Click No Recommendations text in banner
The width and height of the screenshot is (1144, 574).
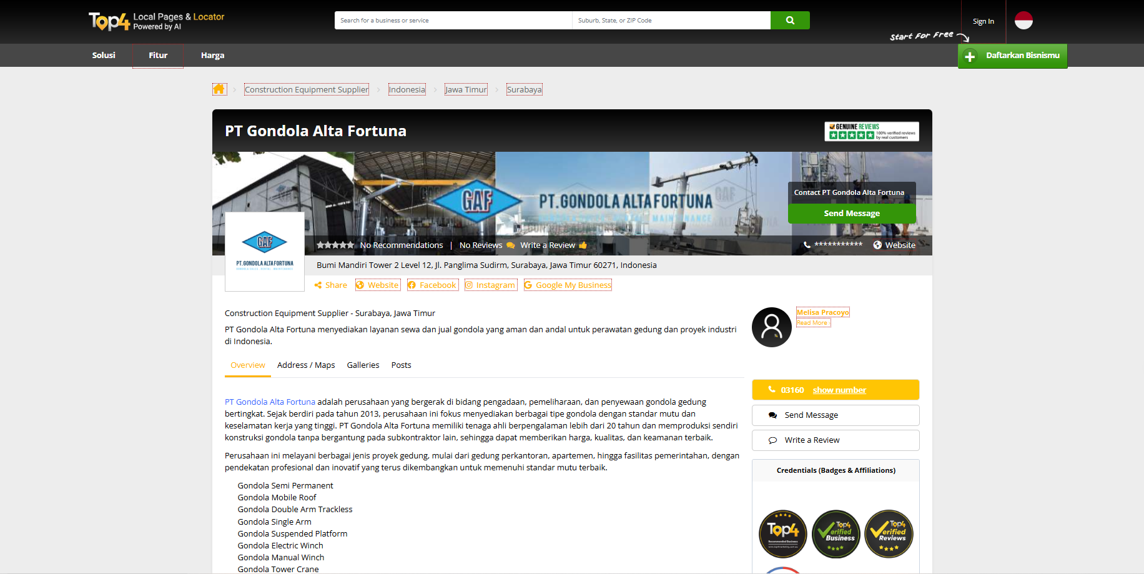point(402,245)
